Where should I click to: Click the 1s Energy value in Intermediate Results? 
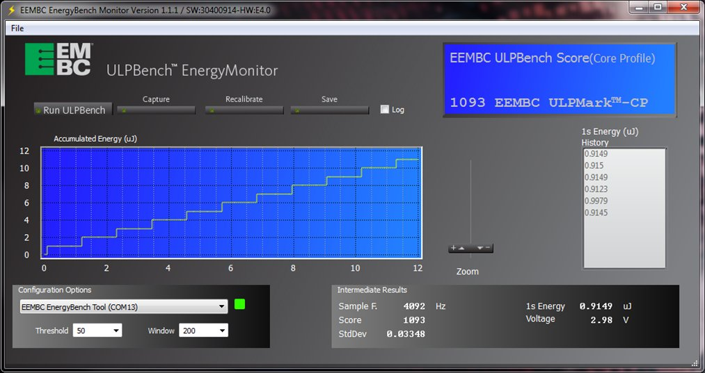[596, 306]
